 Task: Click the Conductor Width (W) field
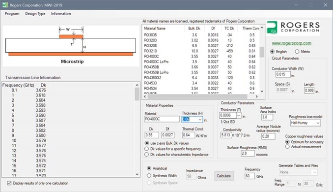point(283,74)
